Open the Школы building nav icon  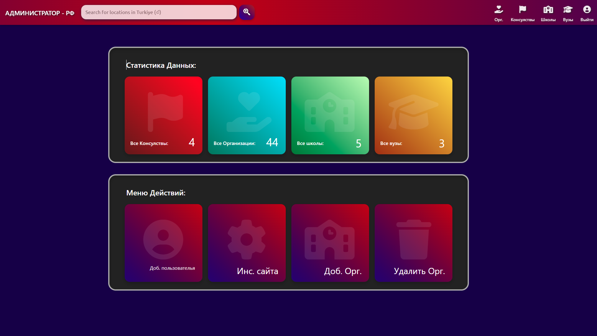[x=548, y=10]
